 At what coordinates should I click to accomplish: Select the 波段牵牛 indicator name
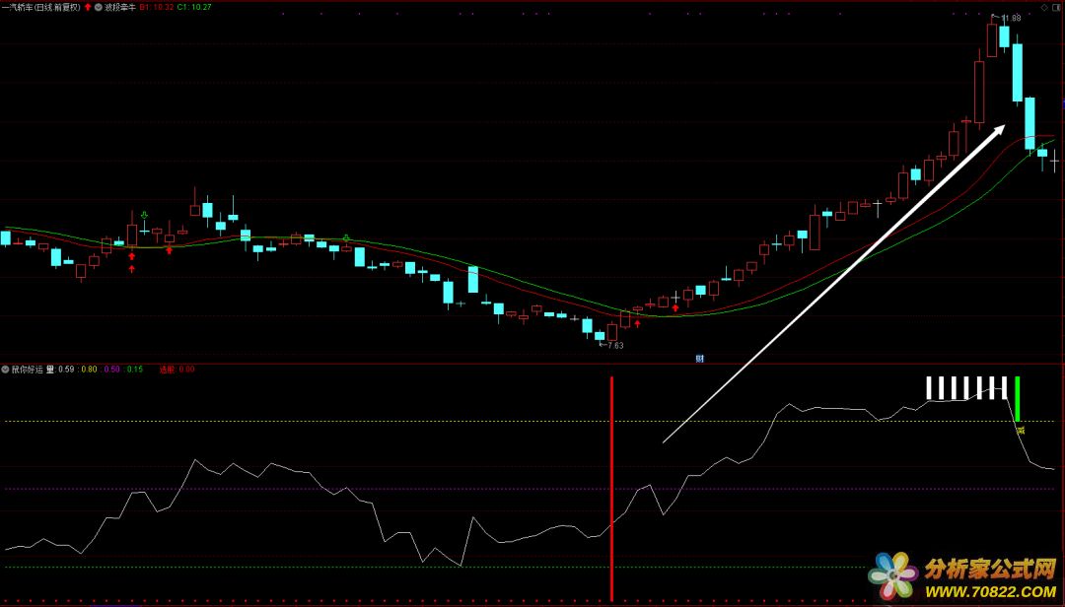[119, 7]
